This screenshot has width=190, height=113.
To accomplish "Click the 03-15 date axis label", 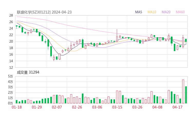I will 117,107.
